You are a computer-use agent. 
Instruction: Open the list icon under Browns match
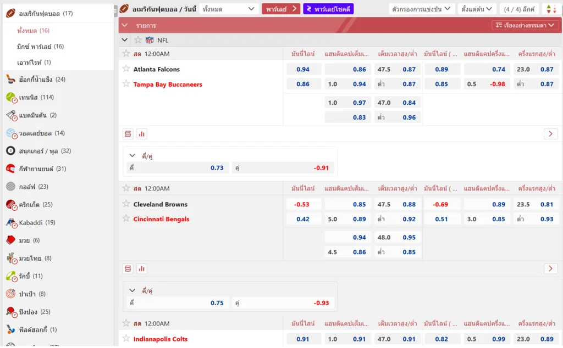[x=128, y=269]
